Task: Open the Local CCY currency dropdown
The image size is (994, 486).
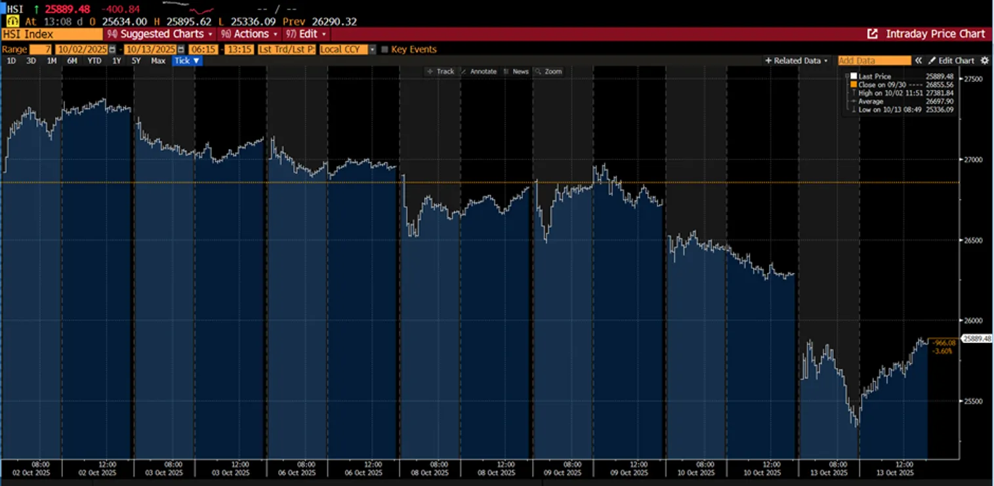Action: [372, 49]
